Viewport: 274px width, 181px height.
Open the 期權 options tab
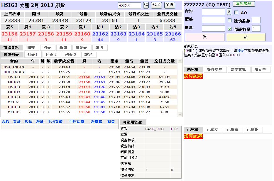[31, 48]
